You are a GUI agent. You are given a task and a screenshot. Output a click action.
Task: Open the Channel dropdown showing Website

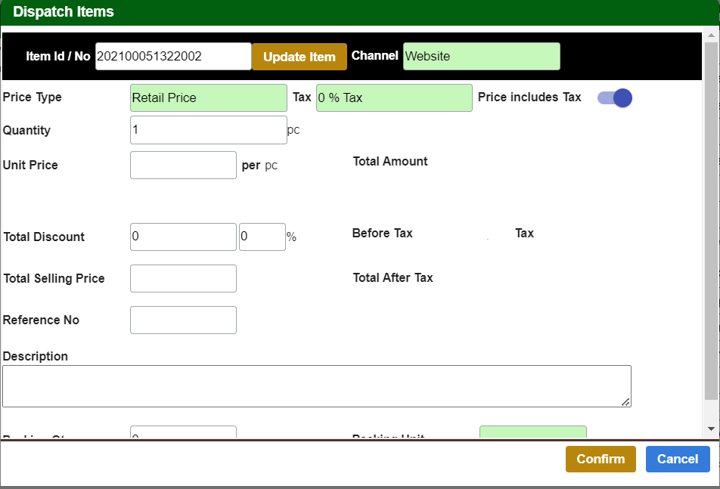481,57
